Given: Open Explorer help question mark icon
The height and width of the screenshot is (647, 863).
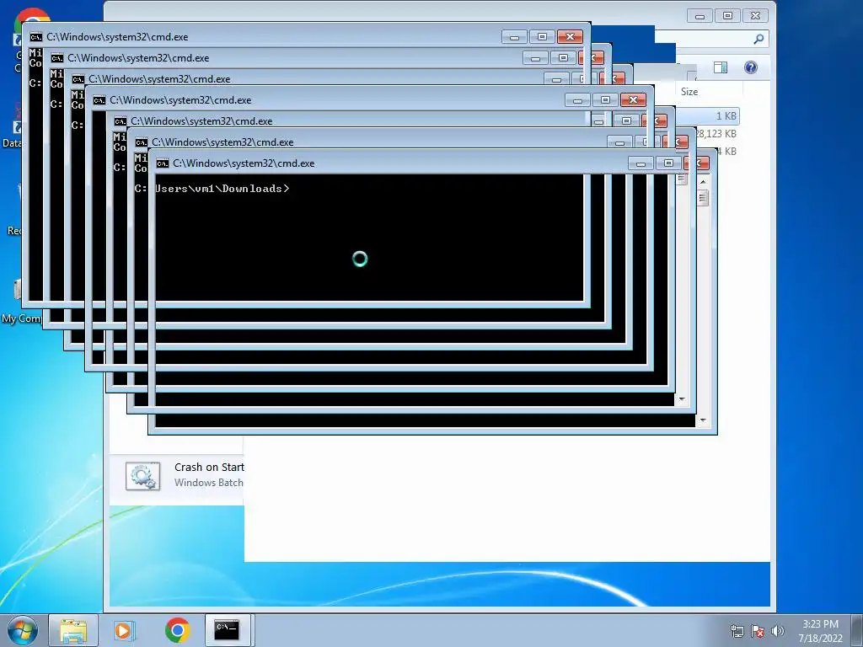Looking at the screenshot, I should click(751, 67).
